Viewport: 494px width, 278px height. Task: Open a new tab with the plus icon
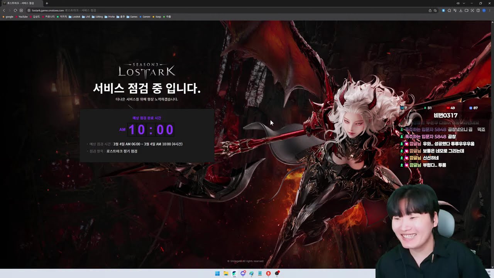(47, 3)
